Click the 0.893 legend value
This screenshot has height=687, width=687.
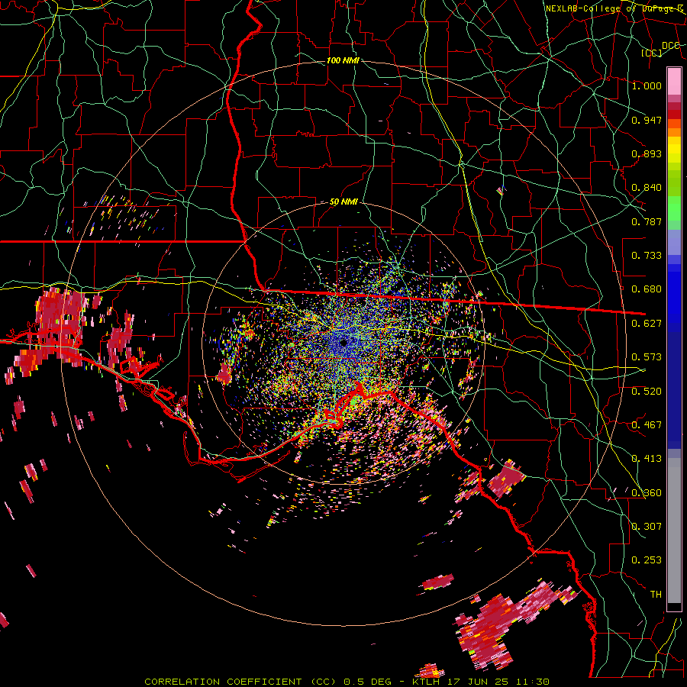(647, 153)
